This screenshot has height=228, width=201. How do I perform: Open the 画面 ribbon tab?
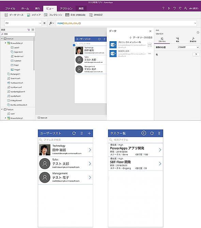[81, 9]
